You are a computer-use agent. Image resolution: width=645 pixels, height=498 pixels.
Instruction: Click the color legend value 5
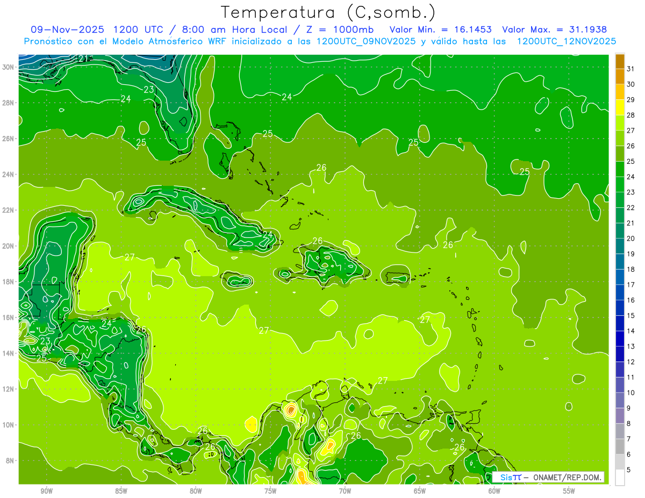coord(629,470)
